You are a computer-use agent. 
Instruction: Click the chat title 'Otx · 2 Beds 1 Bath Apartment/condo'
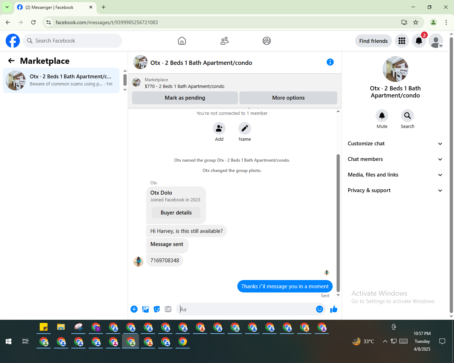tap(201, 63)
